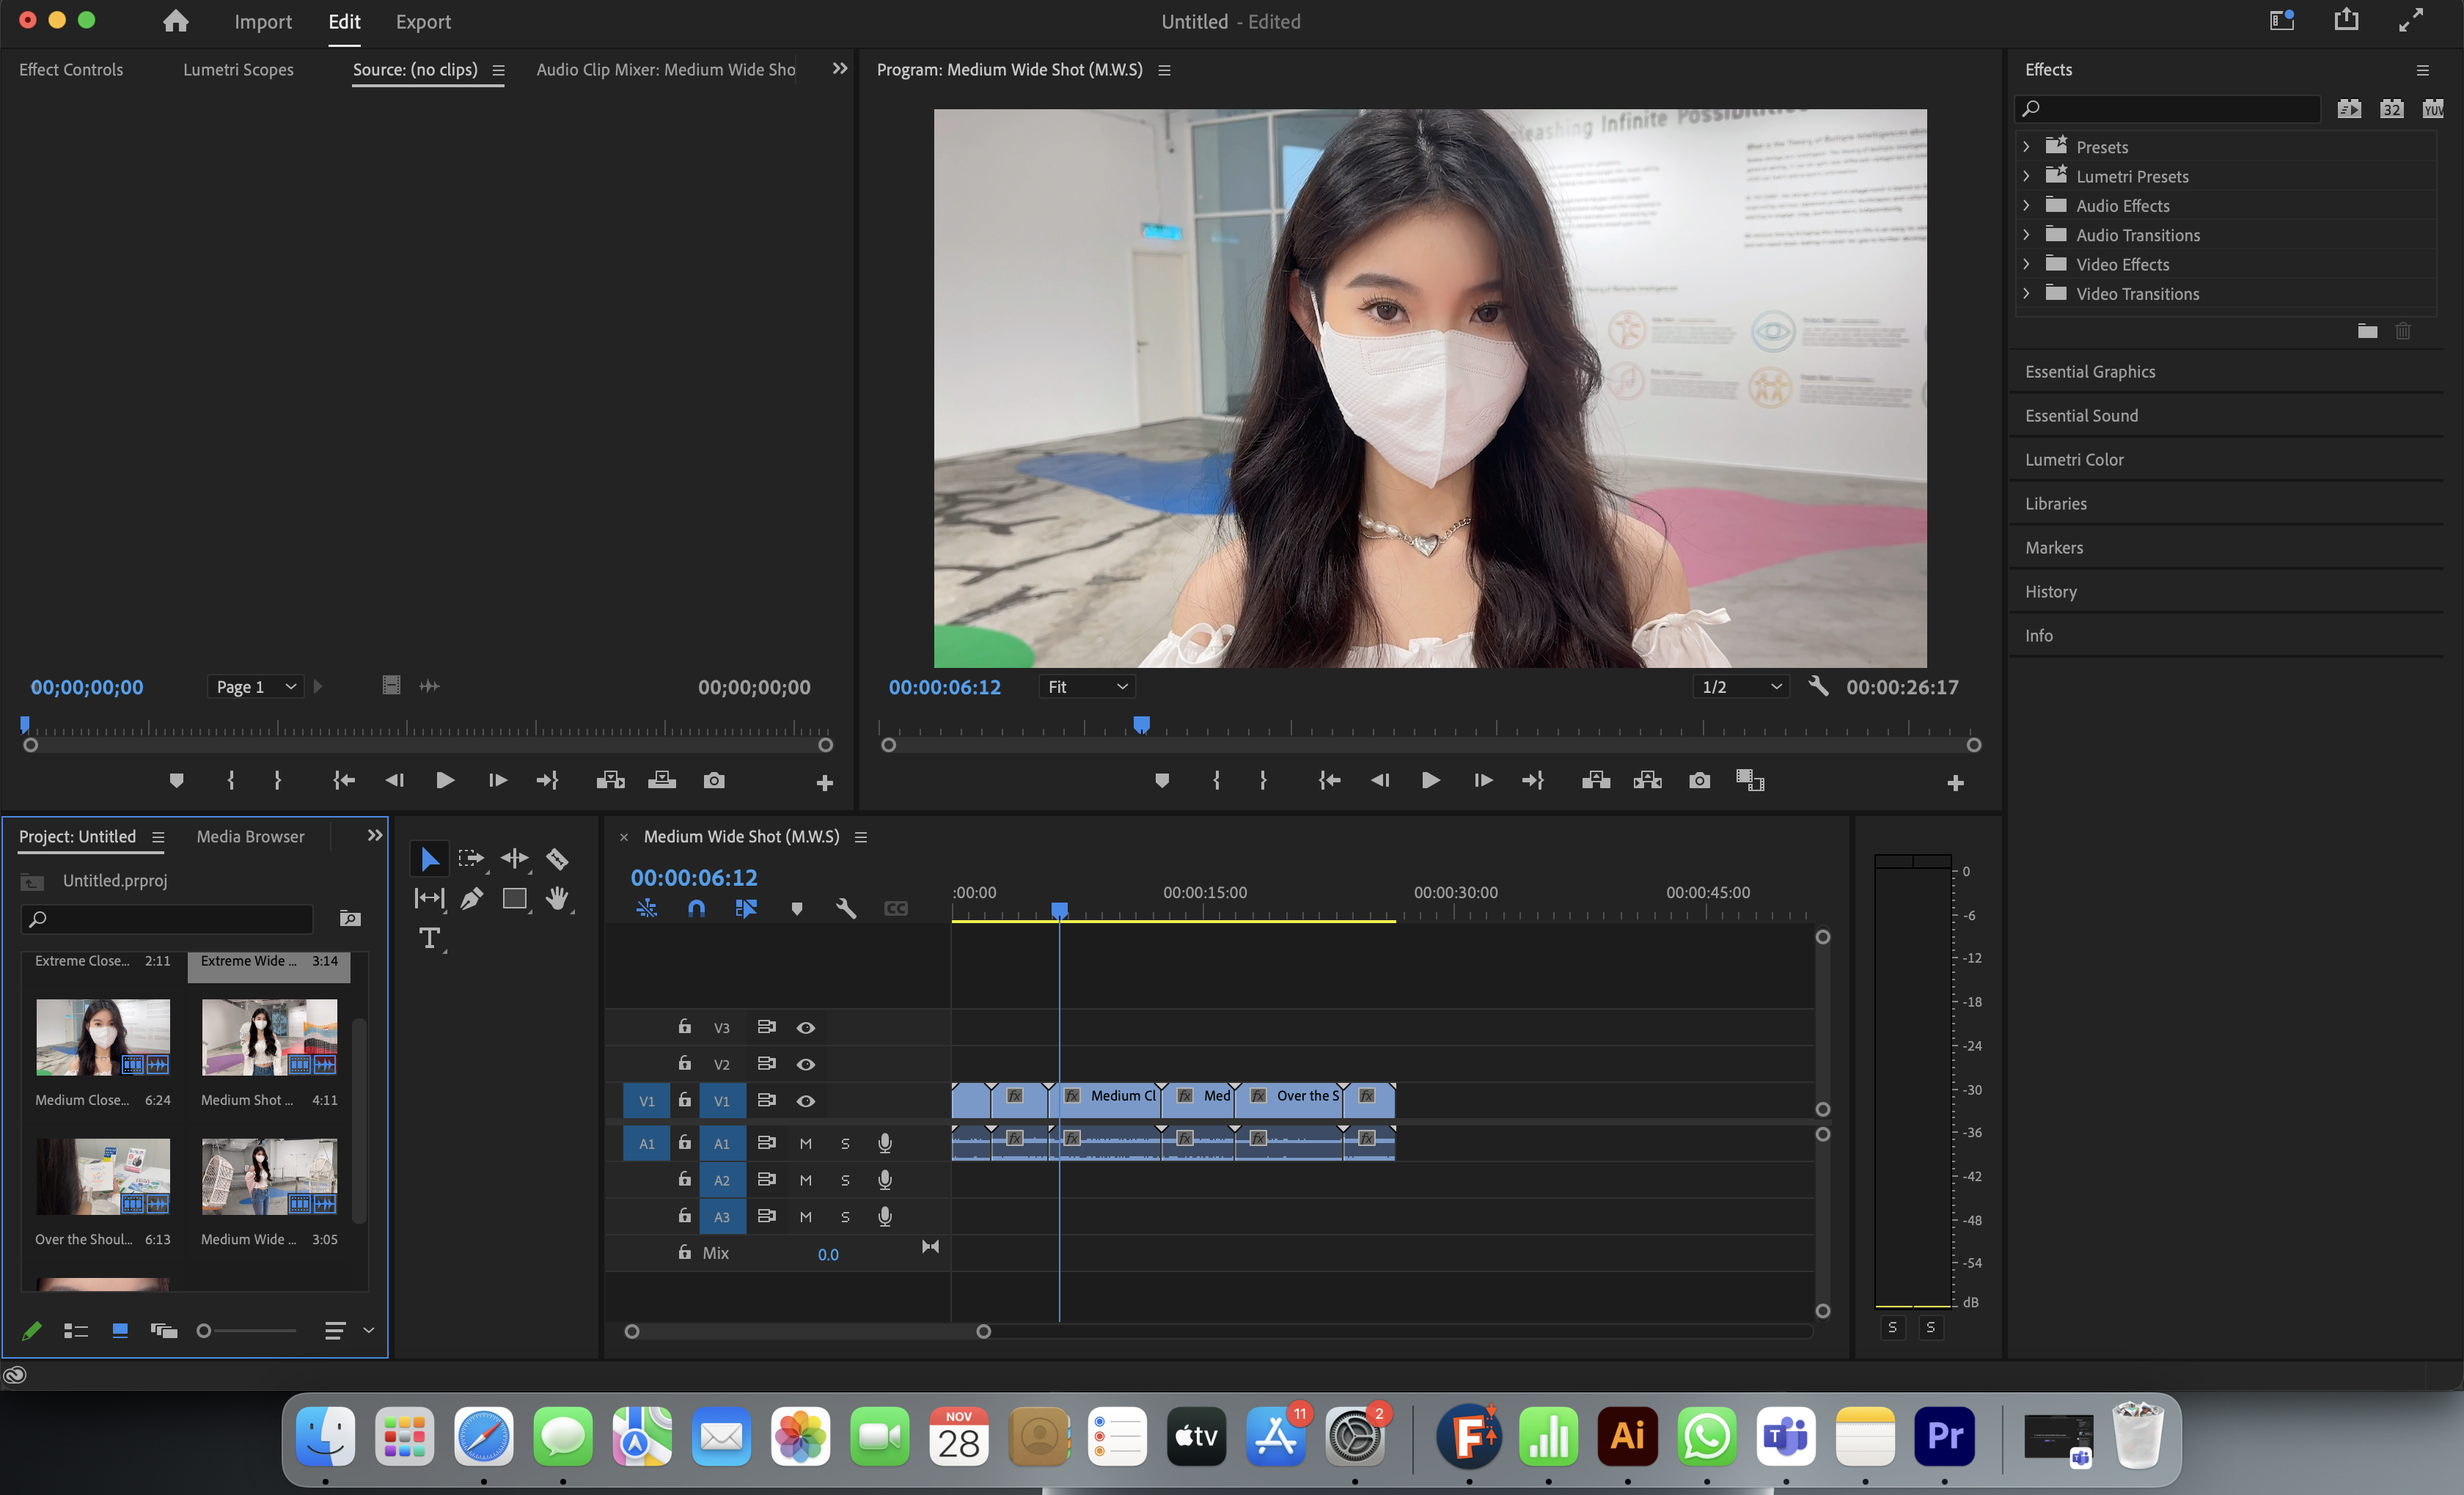Choose the Hand tool

[x=557, y=898]
